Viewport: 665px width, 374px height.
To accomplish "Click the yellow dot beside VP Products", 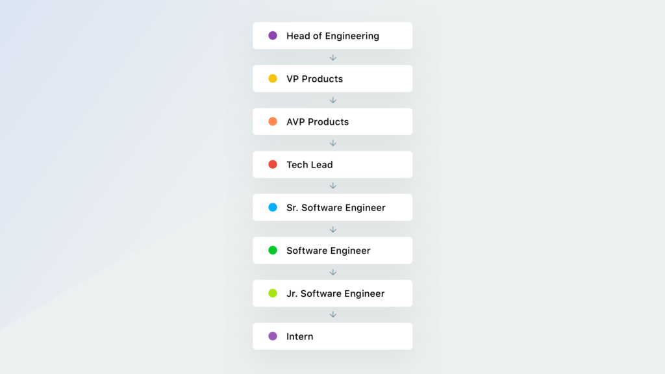I will coord(273,79).
